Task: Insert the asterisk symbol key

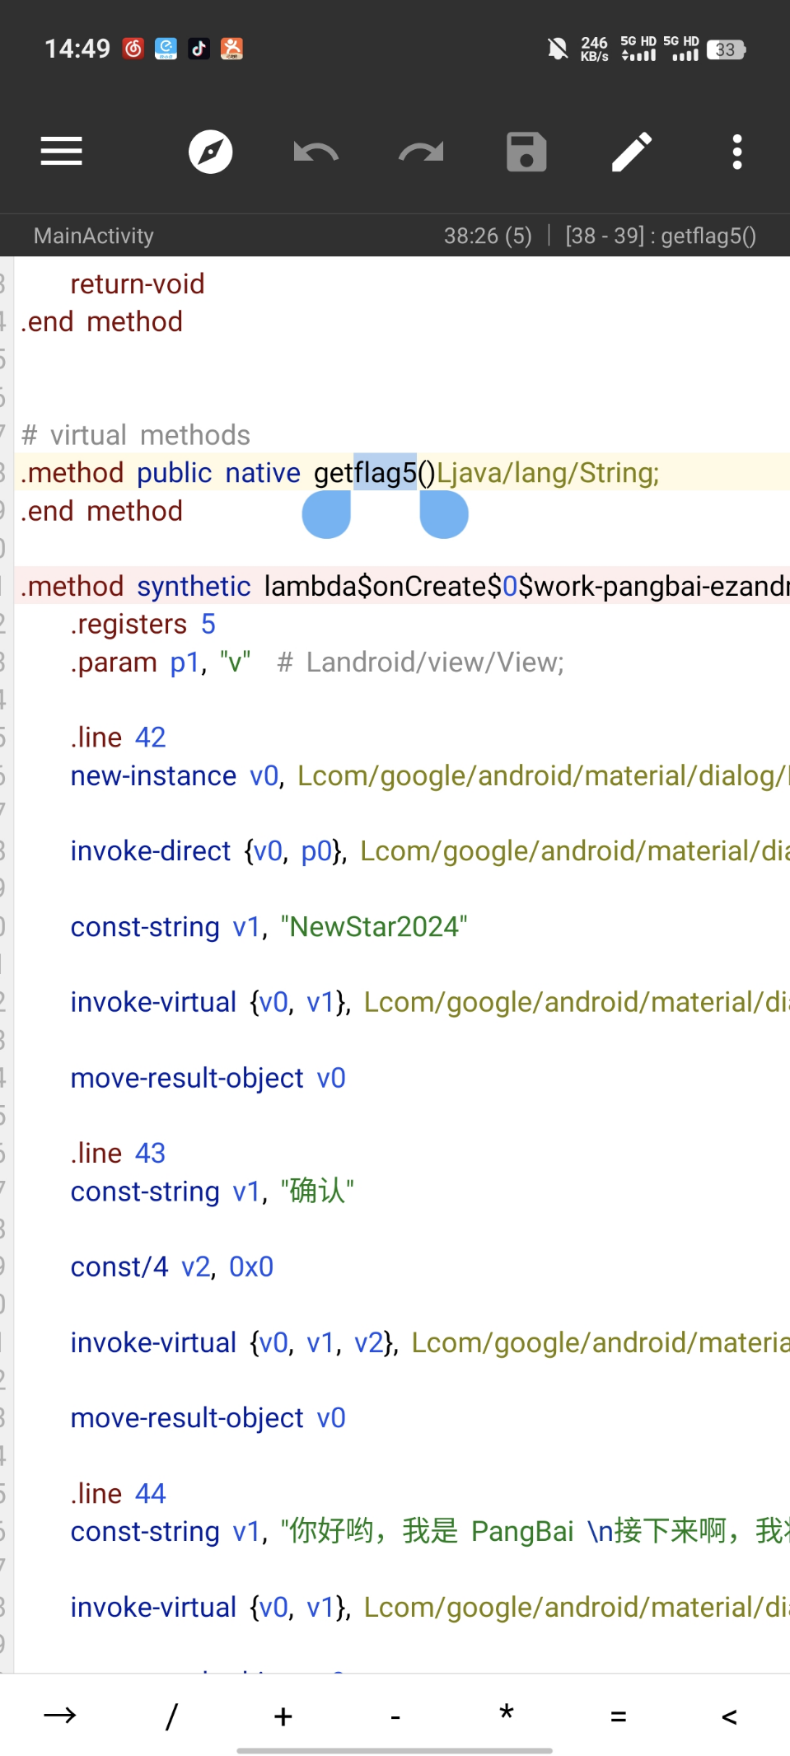Action: point(507,1714)
